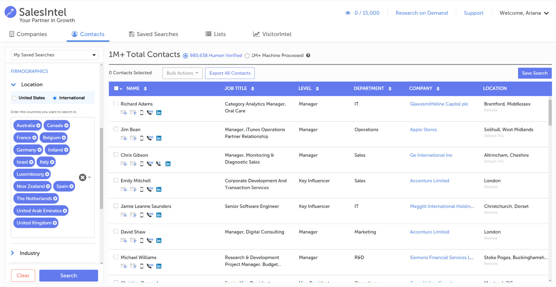
Task: Clear all selected countries with the dark X
Action: coord(83,177)
